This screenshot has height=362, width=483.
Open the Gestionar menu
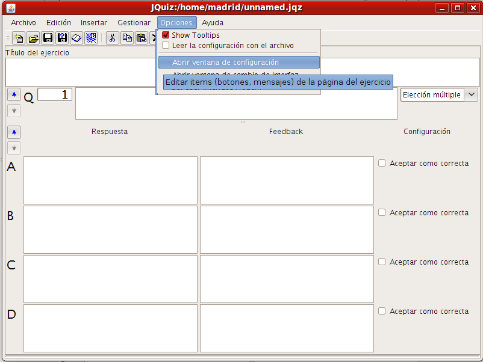click(x=134, y=23)
